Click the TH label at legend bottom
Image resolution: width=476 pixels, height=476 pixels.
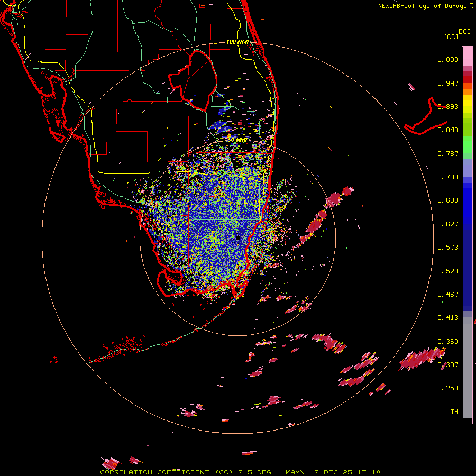(x=454, y=412)
